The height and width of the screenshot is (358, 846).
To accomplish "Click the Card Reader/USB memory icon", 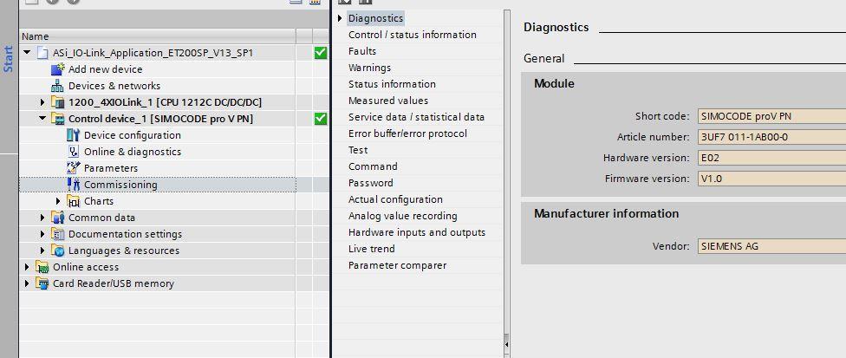I will [x=42, y=283].
